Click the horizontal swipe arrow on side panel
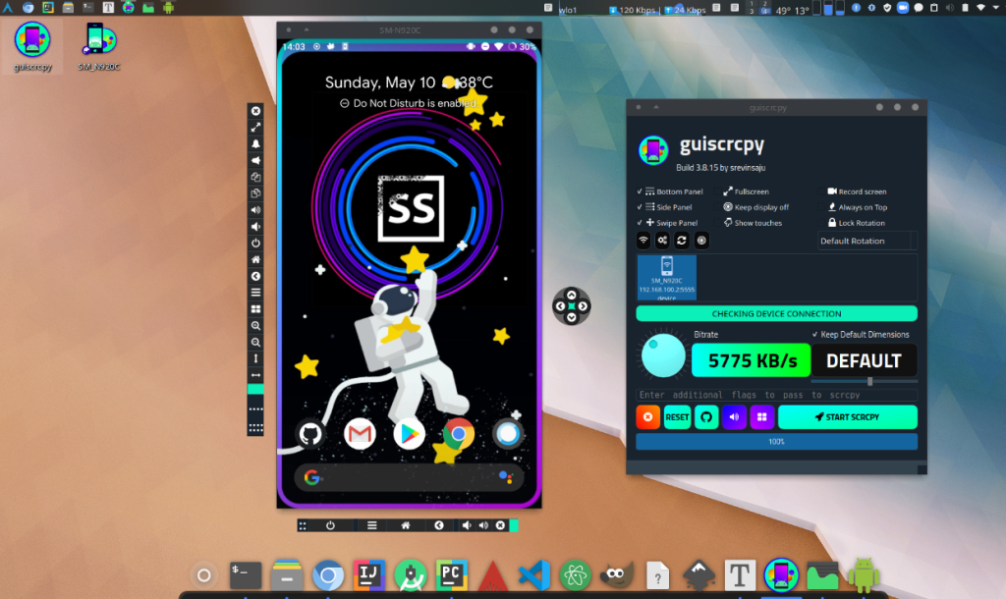 [255, 375]
